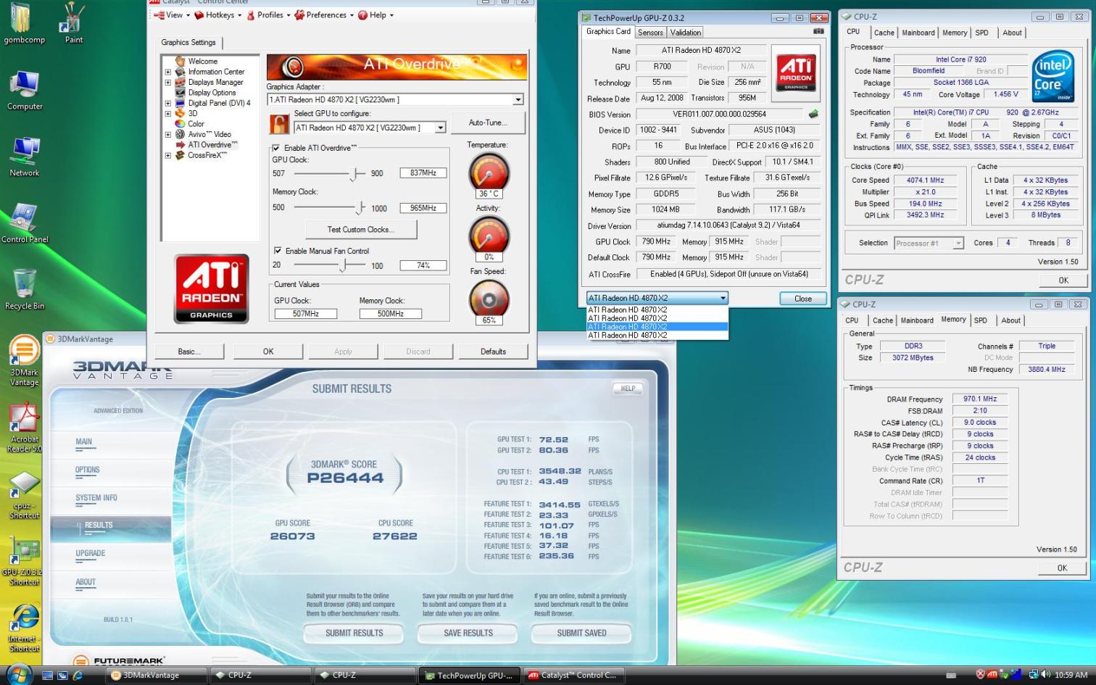This screenshot has height=685, width=1096.
Task: Click the GPU temperature gauge in Catalyst
Action: pos(489,173)
